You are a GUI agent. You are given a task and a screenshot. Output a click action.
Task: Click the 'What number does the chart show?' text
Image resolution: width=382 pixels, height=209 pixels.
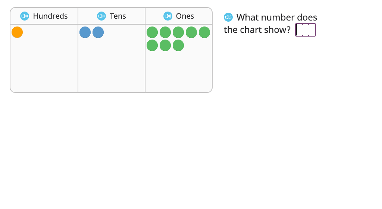point(270,24)
